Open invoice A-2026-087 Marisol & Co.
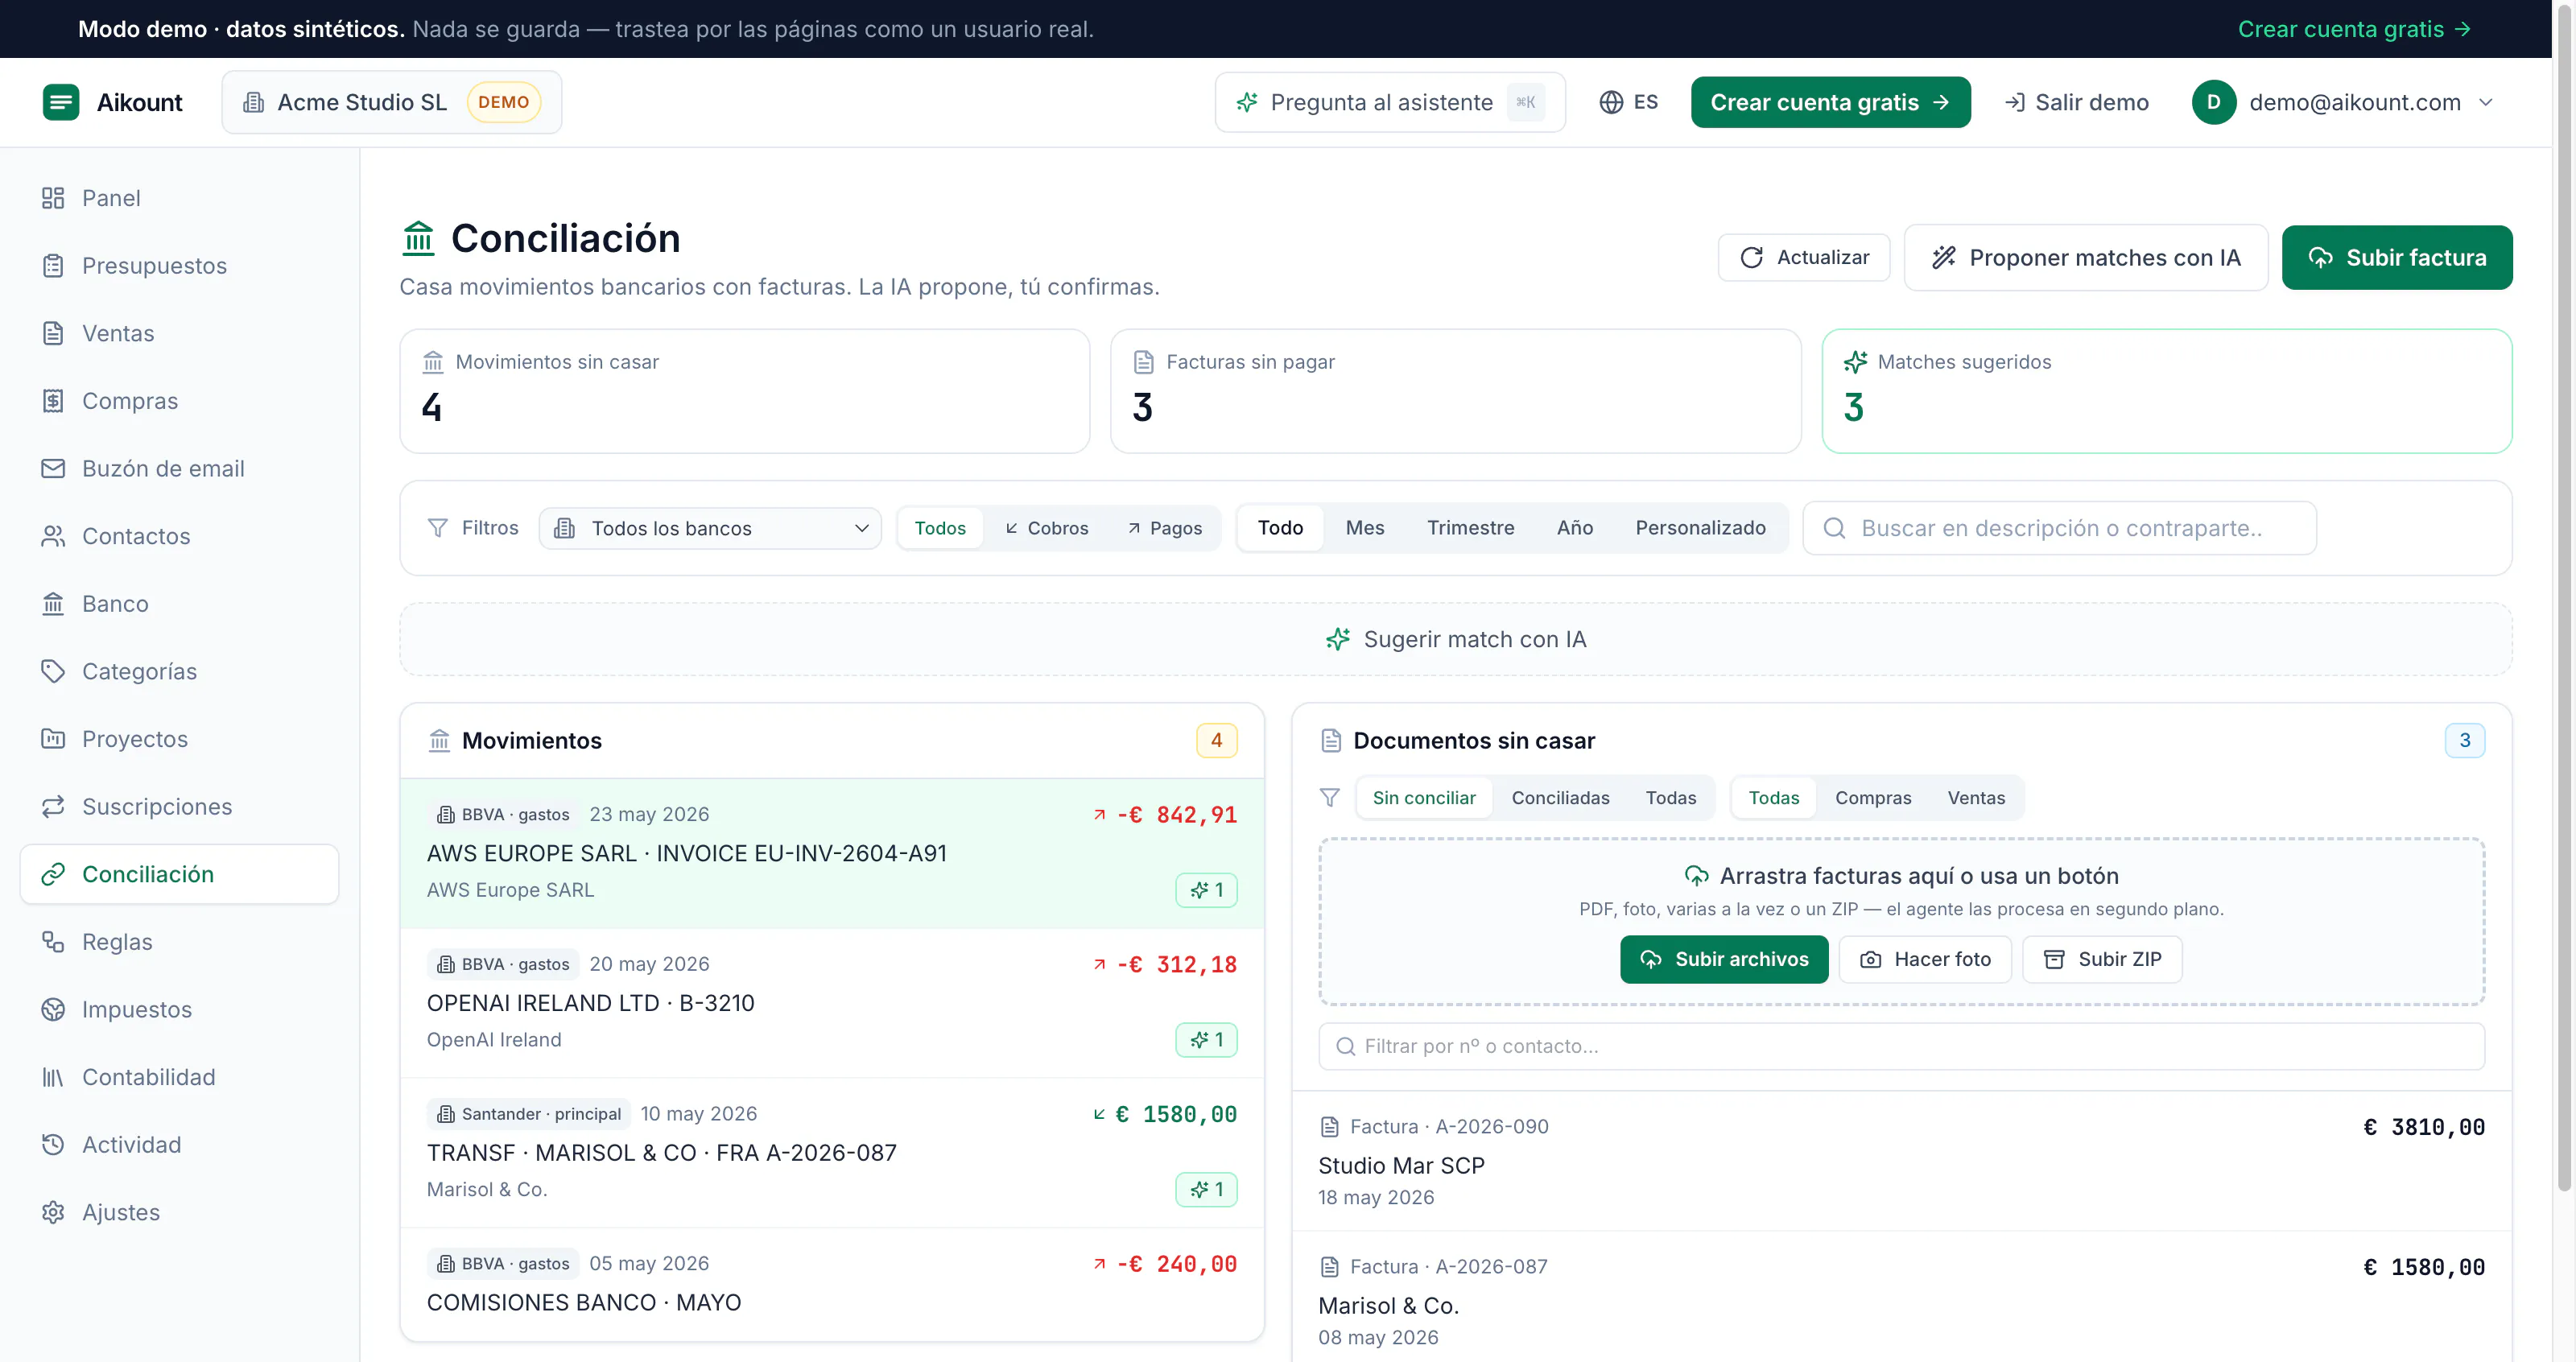The image size is (2576, 1362). 1901,1297
